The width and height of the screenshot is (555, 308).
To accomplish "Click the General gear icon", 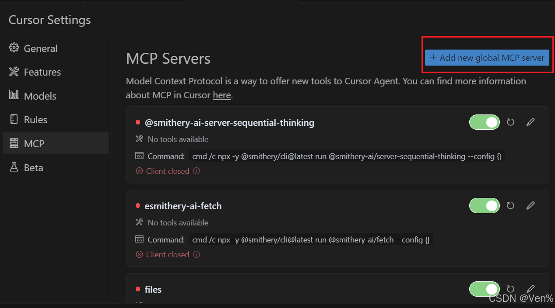I will [x=14, y=48].
